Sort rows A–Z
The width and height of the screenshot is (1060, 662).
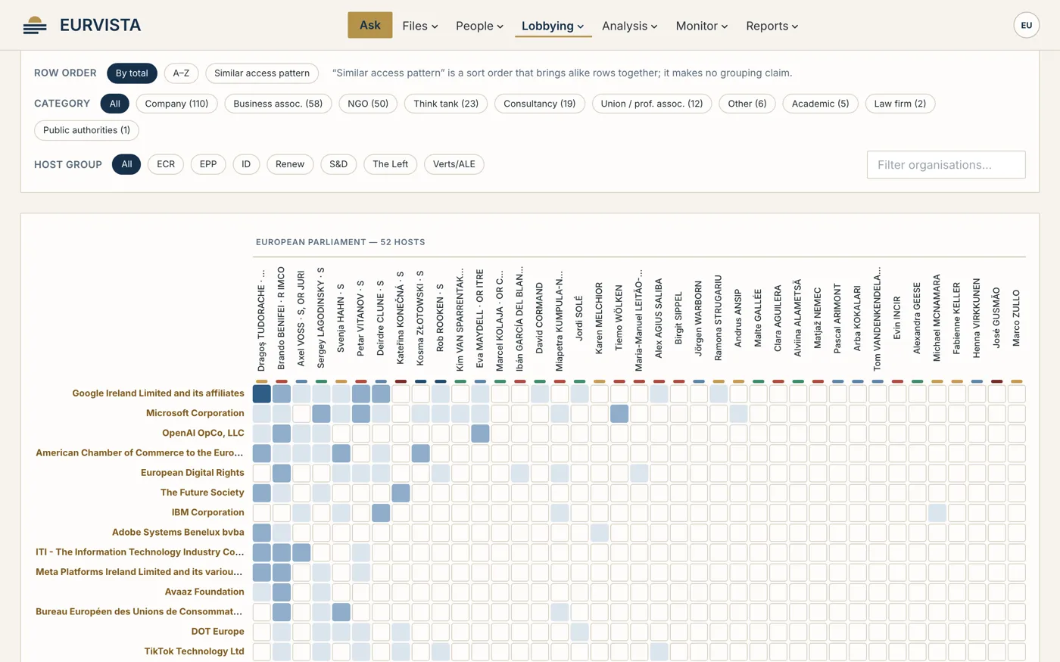(x=181, y=73)
